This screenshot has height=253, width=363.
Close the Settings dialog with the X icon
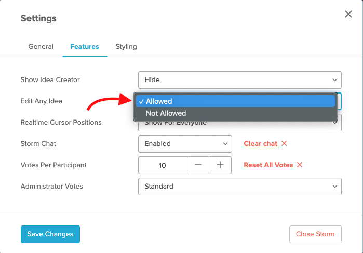(x=348, y=14)
